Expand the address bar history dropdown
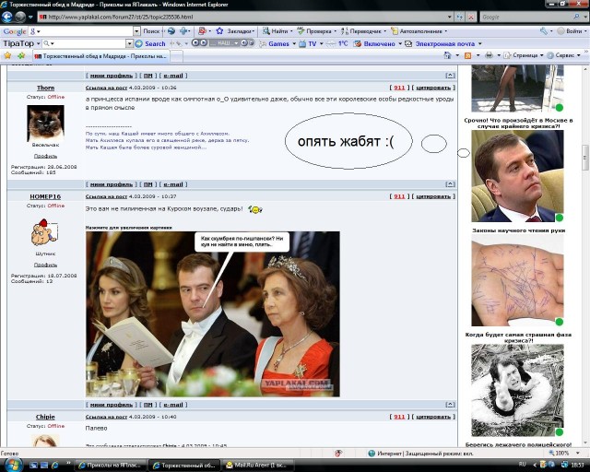The width and height of the screenshot is (590, 472). point(450,17)
